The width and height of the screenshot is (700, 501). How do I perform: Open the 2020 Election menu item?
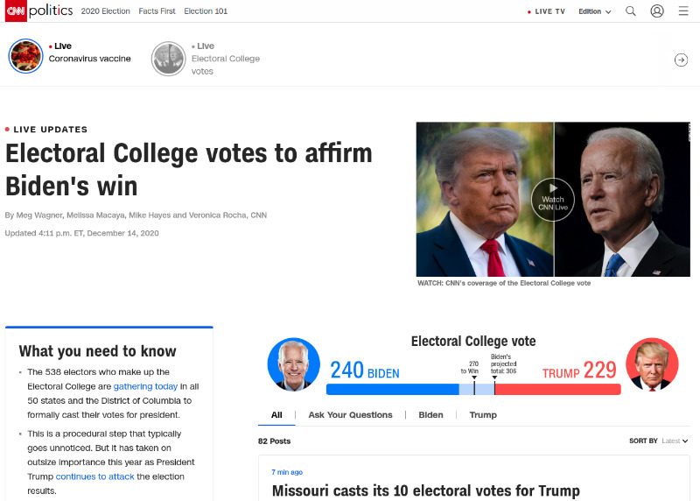(x=105, y=11)
